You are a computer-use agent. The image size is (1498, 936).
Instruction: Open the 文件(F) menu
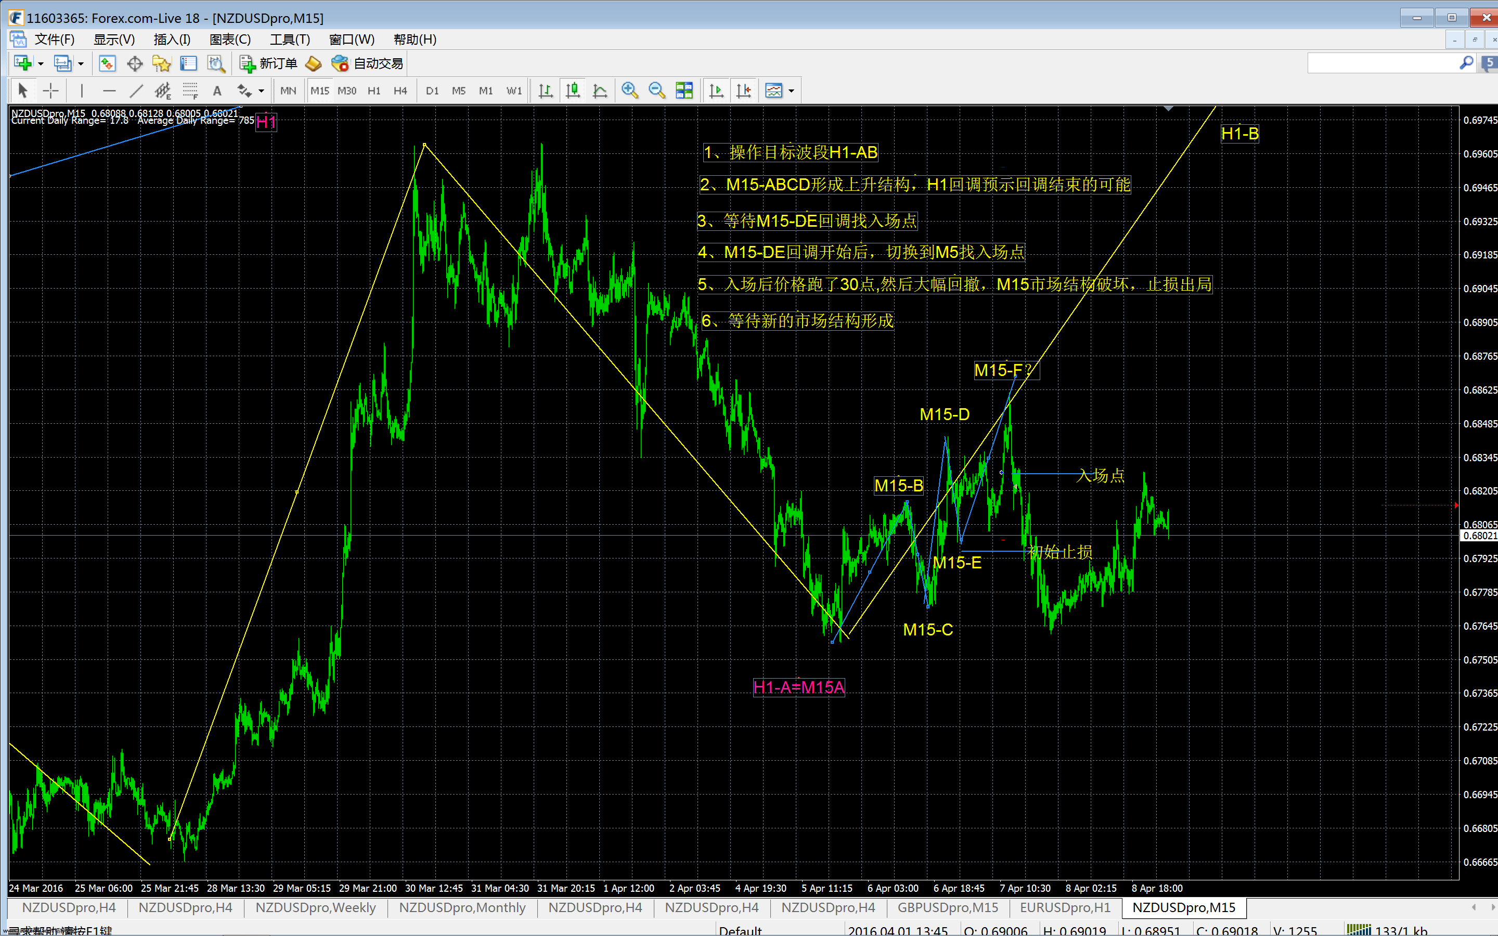[x=55, y=40]
